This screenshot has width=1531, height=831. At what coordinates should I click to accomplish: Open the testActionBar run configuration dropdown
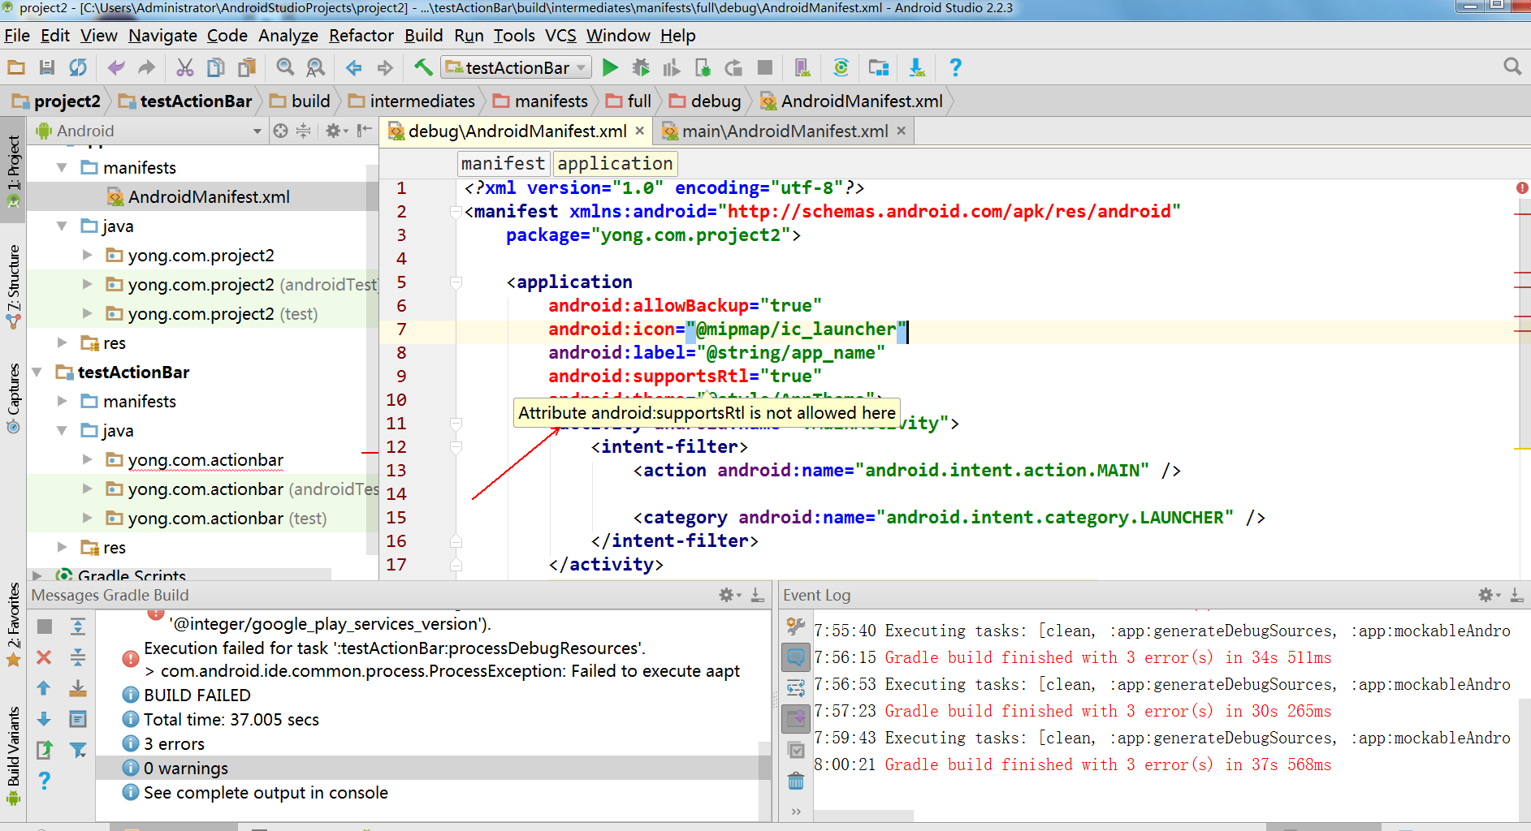coord(516,67)
